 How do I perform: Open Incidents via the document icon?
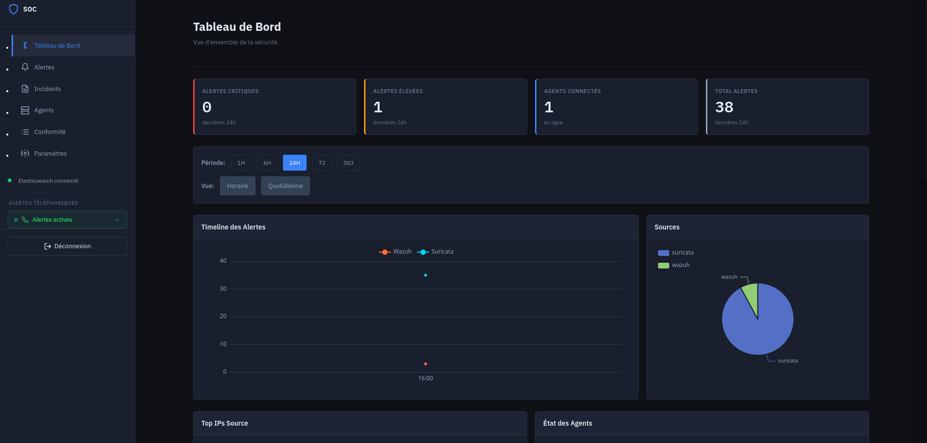pyautogui.click(x=25, y=89)
